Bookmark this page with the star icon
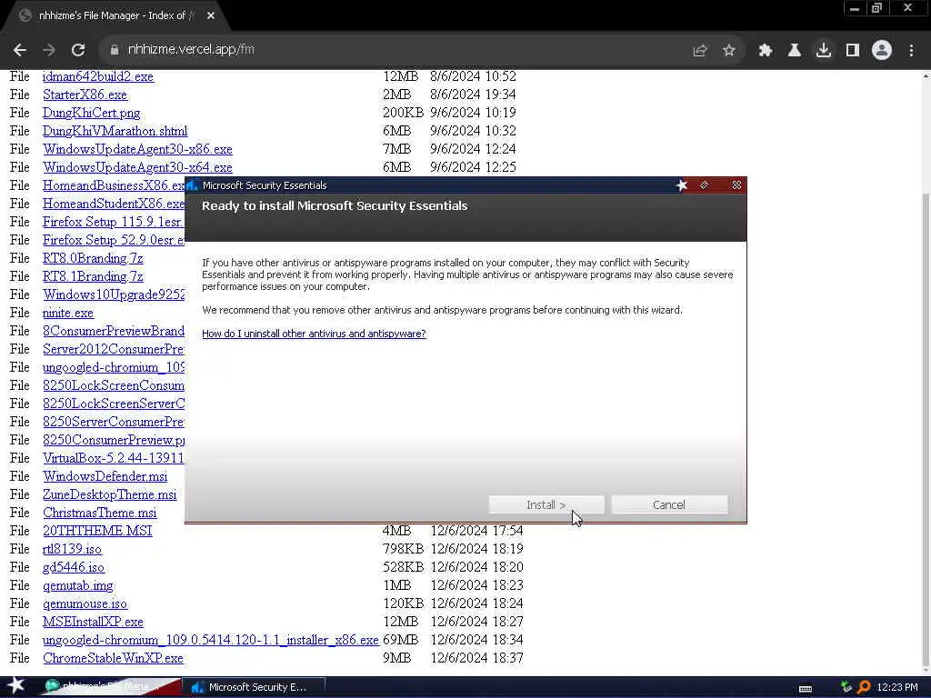This screenshot has width=931, height=698. coord(729,51)
